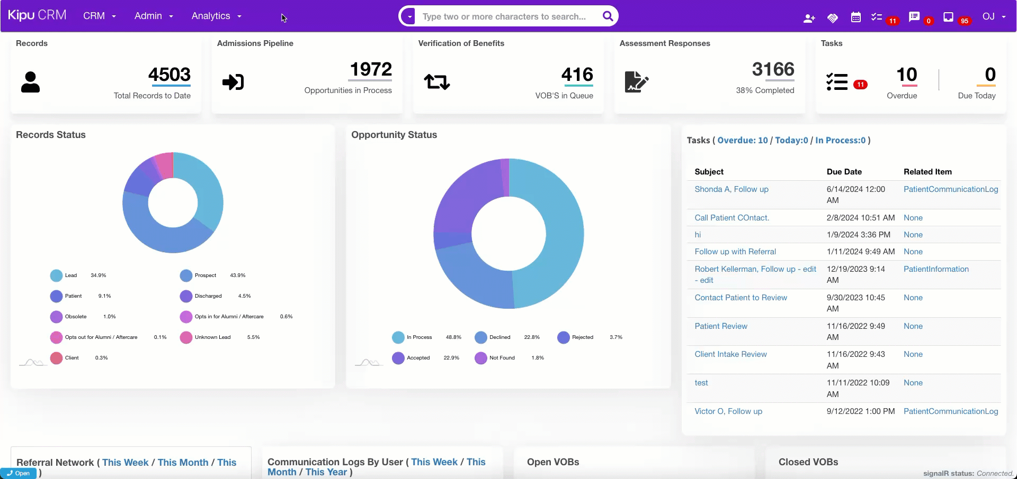1017x479 pixels.
Task: Toggle the In Process legend item
Action: tap(398, 337)
